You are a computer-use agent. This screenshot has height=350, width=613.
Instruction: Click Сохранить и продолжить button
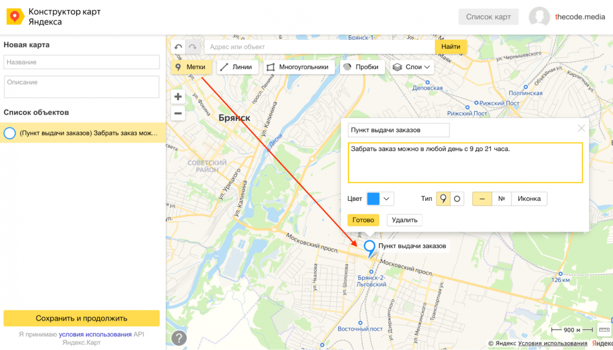coord(82,318)
